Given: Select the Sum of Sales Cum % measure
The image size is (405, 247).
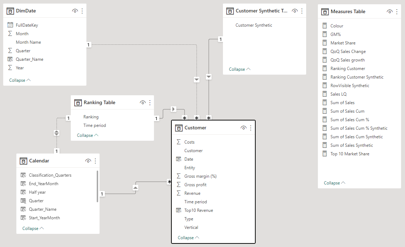Looking at the screenshot, I should pyautogui.click(x=350, y=119).
